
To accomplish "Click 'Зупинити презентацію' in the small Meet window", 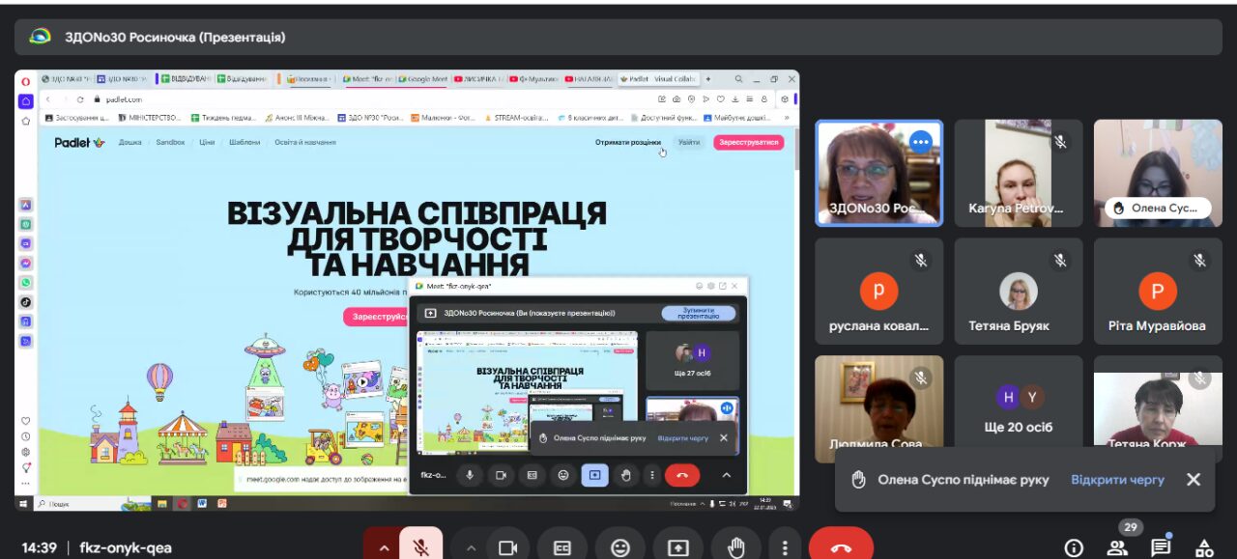I will (699, 313).
